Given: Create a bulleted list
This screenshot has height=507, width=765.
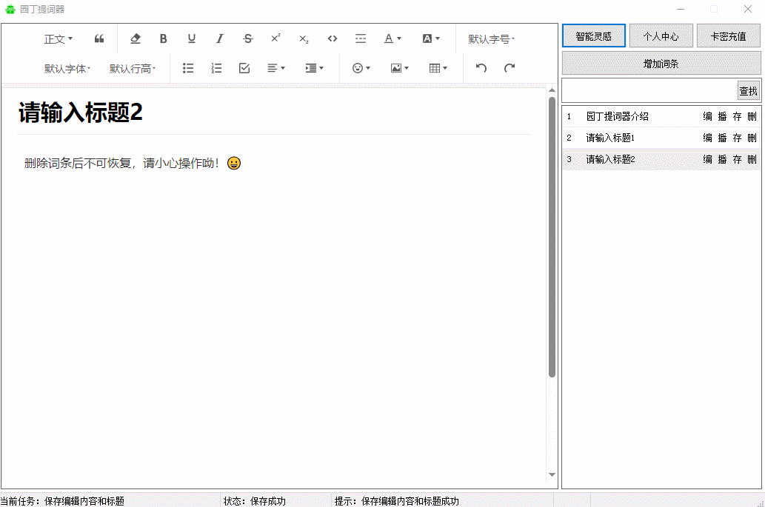Looking at the screenshot, I should coord(188,68).
